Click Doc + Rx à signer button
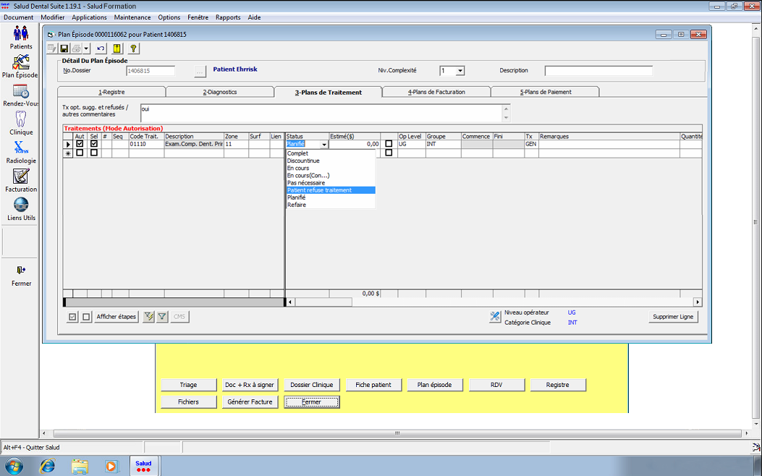This screenshot has height=476, width=762. point(250,385)
